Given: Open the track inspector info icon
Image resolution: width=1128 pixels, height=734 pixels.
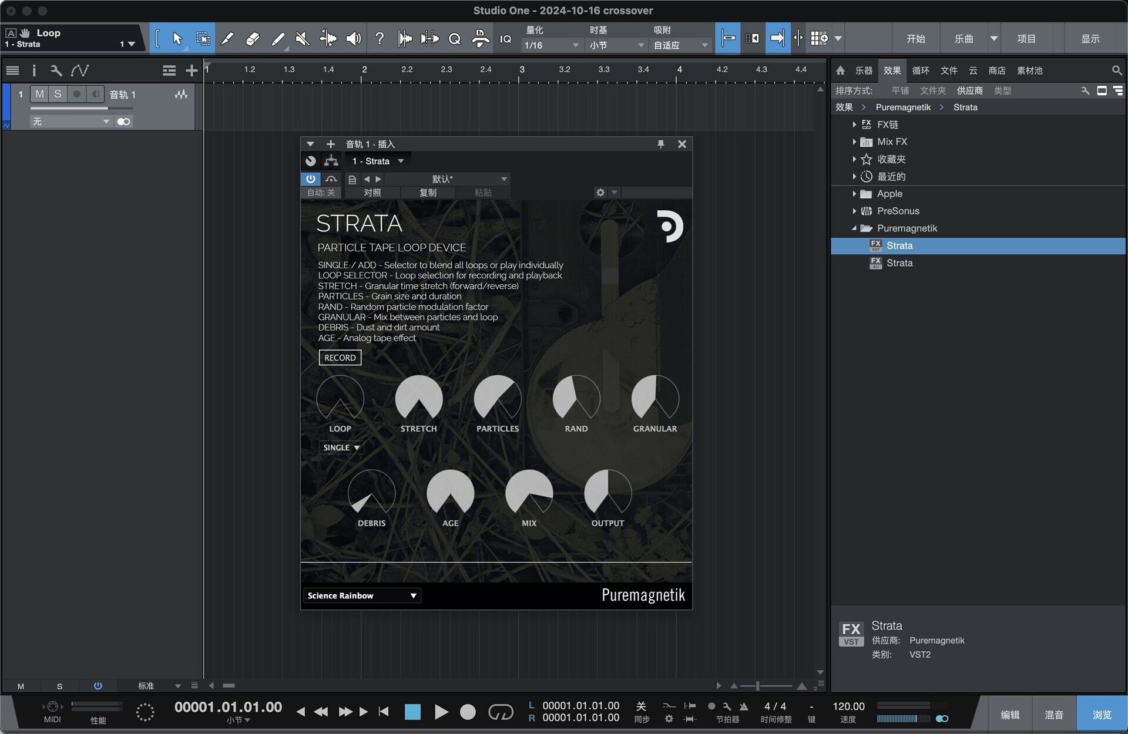Looking at the screenshot, I should coord(34,70).
